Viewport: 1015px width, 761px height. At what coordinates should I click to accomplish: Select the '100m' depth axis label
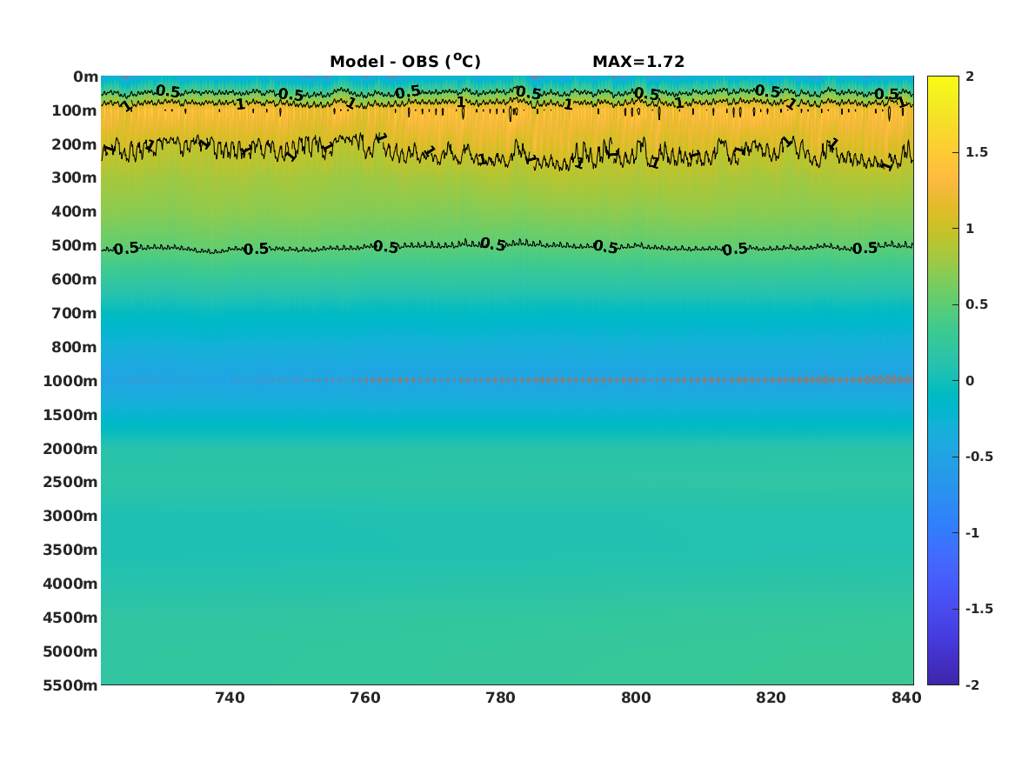[75, 110]
